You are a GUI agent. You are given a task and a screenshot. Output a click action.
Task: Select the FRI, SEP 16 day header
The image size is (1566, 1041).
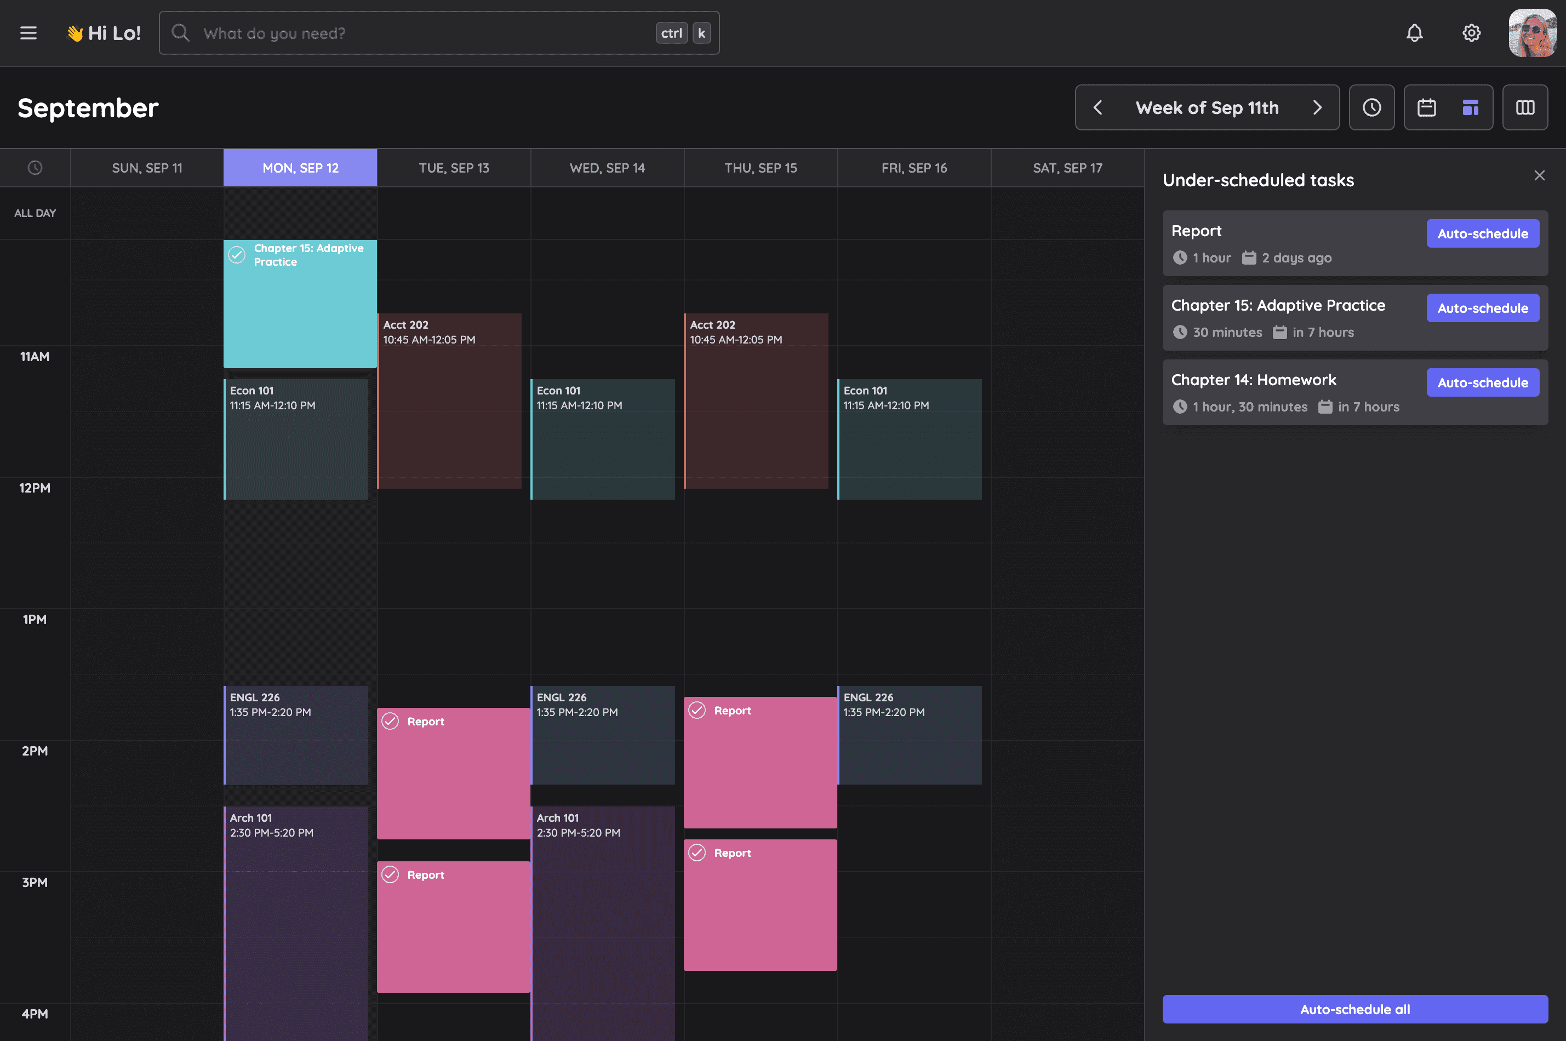coord(914,167)
